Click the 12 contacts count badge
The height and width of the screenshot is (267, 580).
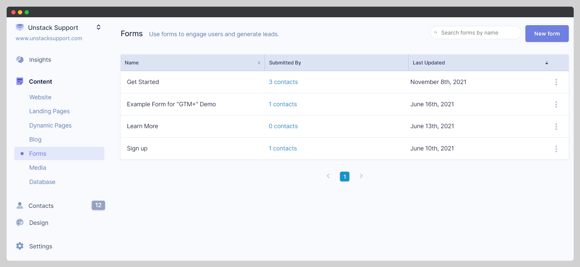pyautogui.click(x=98, y=205)
